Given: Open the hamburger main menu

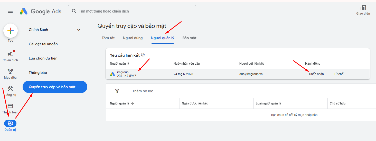Looking at the screenshot, I should 10,11.
